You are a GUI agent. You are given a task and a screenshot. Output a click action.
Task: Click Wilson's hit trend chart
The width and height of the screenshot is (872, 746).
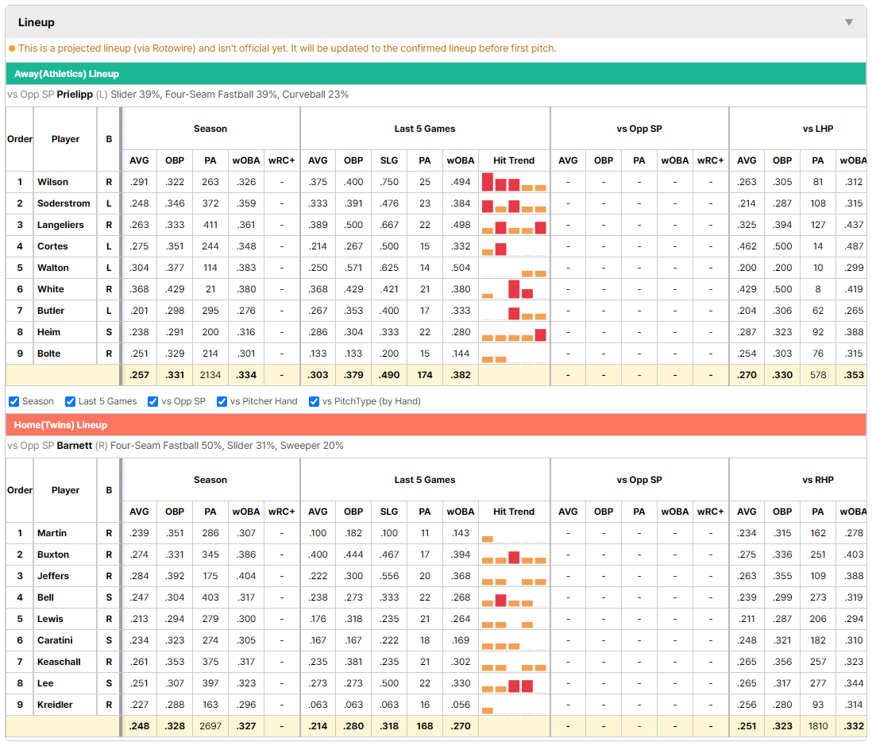point(514,182)
